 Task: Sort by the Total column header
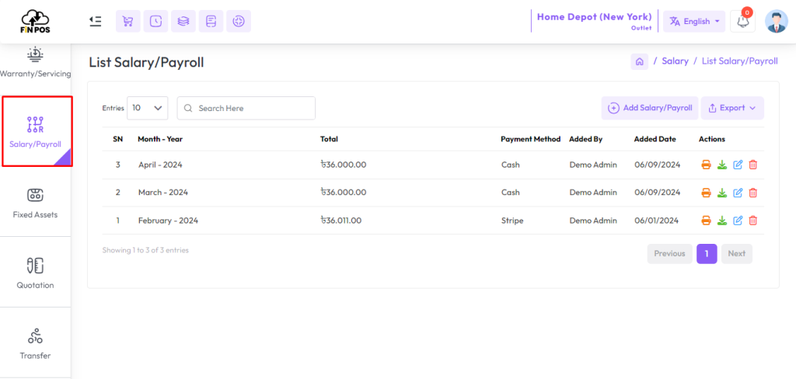coord(329,139)
